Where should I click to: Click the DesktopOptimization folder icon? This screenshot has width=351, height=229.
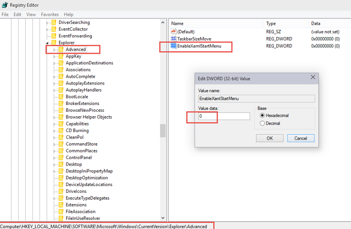(x=61, y=178)
